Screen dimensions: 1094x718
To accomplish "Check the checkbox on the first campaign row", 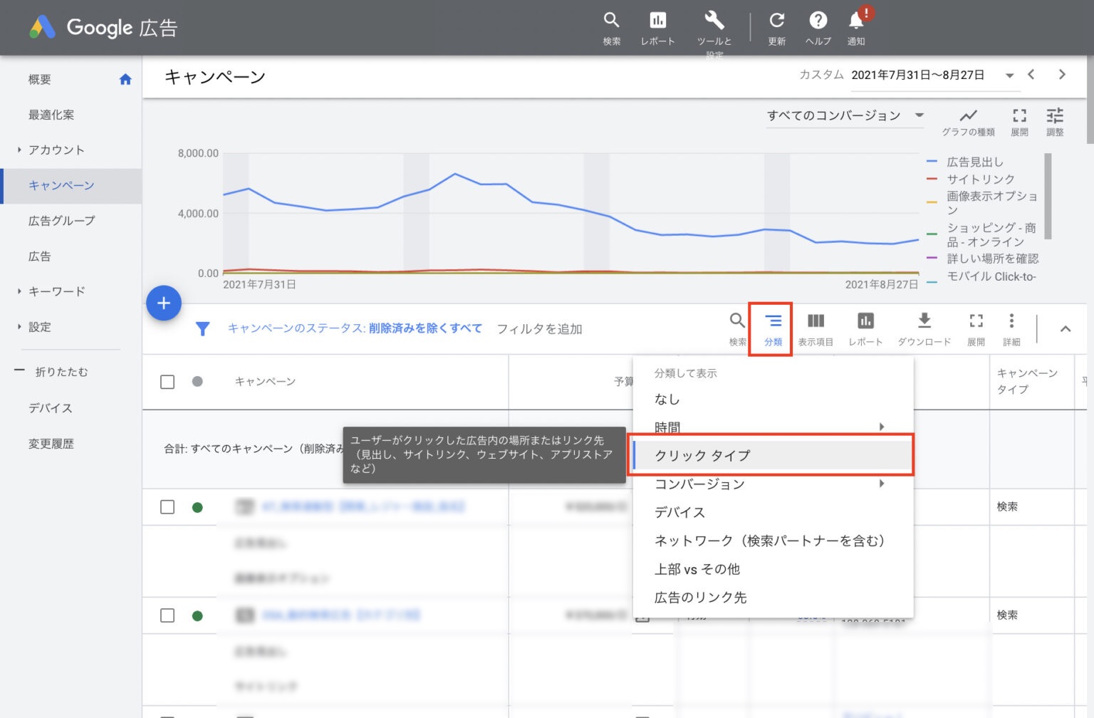I will (167, 506).
